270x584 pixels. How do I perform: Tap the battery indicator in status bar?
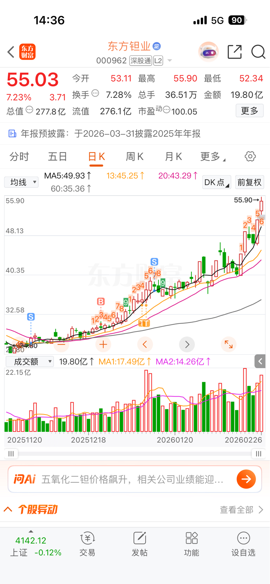[238, 20]
